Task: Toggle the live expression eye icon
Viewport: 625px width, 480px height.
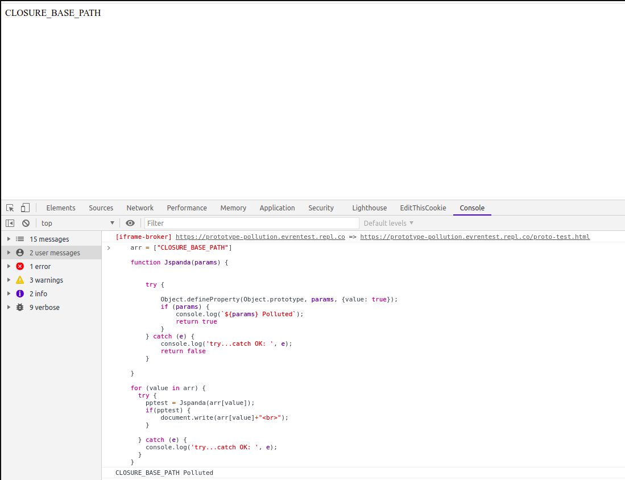Action: (130, 224)
